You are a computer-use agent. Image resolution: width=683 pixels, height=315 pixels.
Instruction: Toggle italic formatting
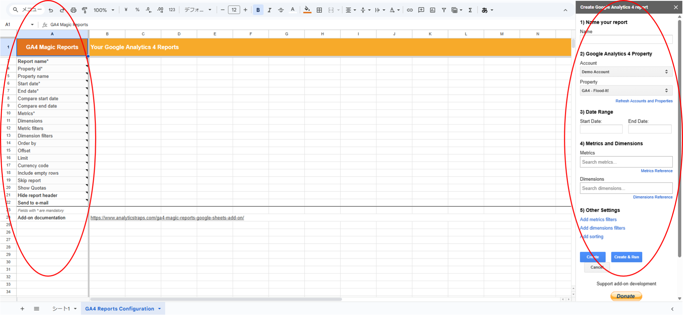[x=270, y=10]
